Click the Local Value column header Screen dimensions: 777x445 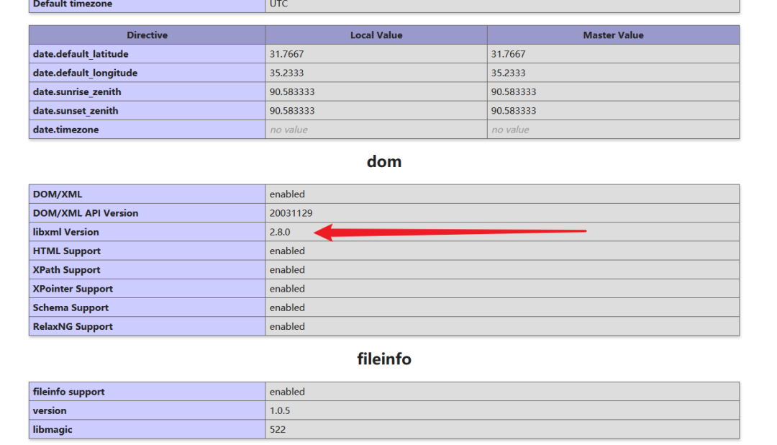[x=376, y=35]
